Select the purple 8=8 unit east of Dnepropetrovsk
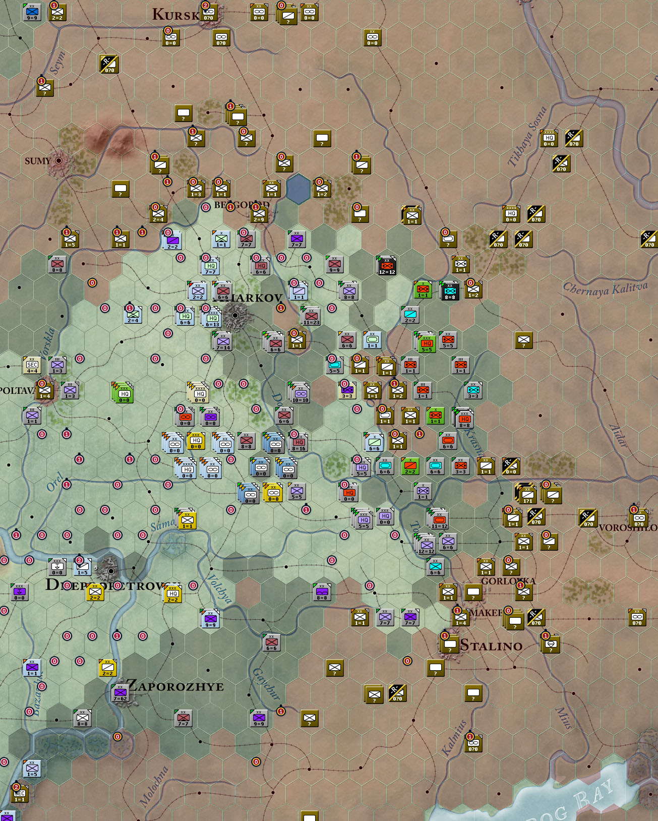 [322, 592]
